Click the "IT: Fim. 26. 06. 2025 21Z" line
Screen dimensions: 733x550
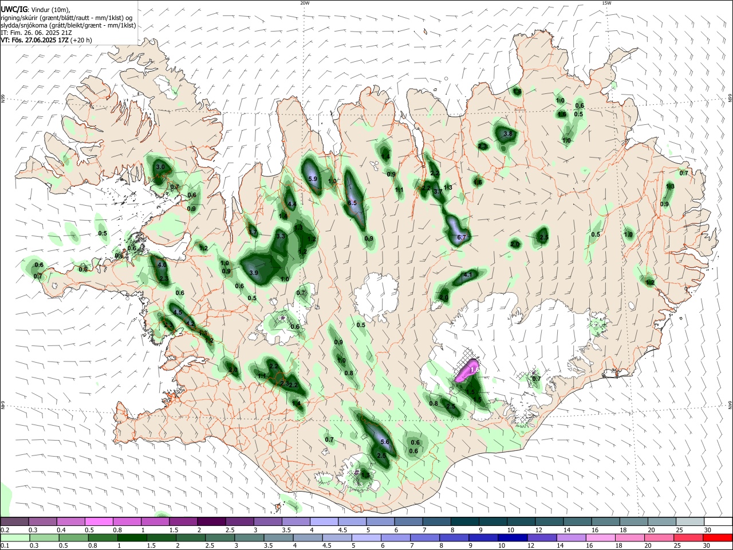37,33
